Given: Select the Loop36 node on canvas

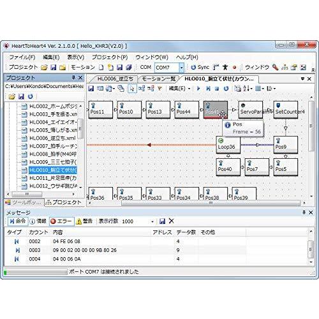Looking at the screenshot, I should (228, 145).
